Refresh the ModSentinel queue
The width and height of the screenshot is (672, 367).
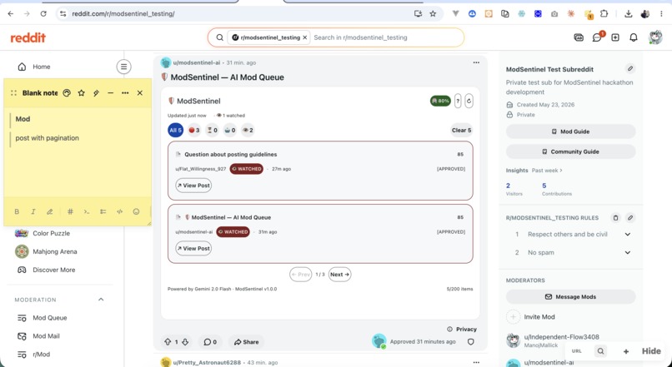click(x=469, y=101)
